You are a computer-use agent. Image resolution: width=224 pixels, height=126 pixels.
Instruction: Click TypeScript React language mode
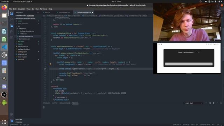205,125
